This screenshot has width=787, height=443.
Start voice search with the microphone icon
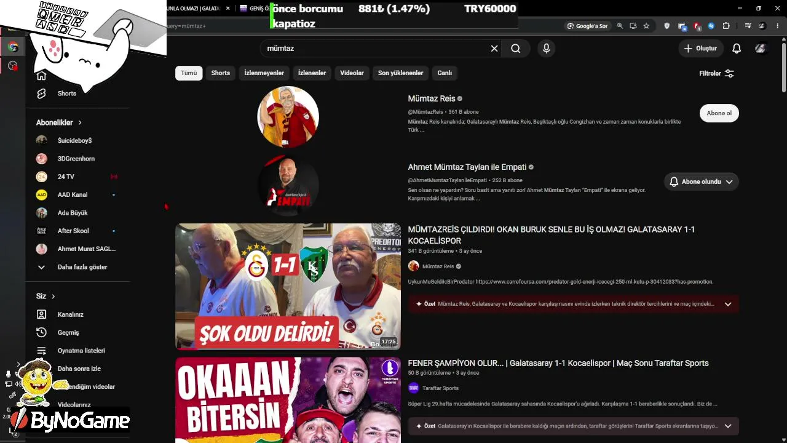pos(546,49)
